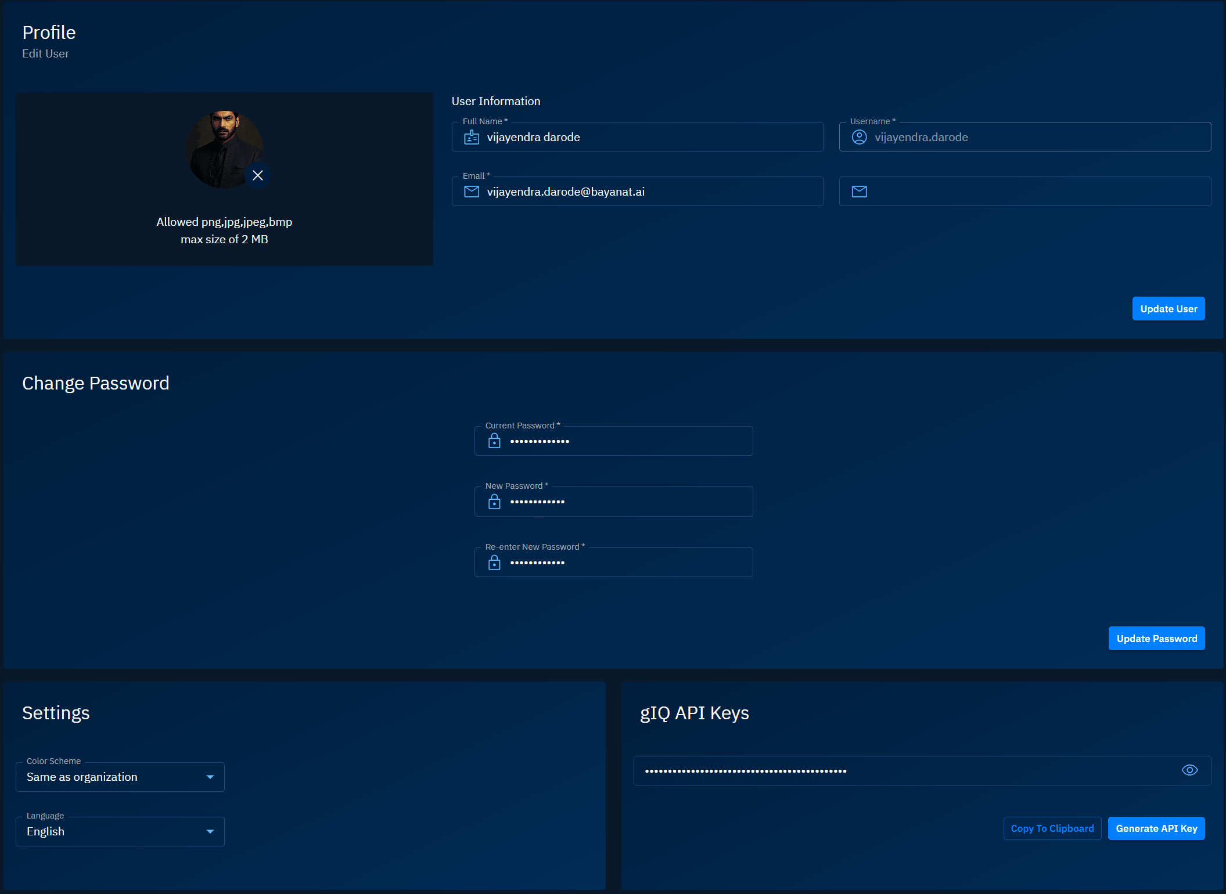Generate a new API key

1156,828
